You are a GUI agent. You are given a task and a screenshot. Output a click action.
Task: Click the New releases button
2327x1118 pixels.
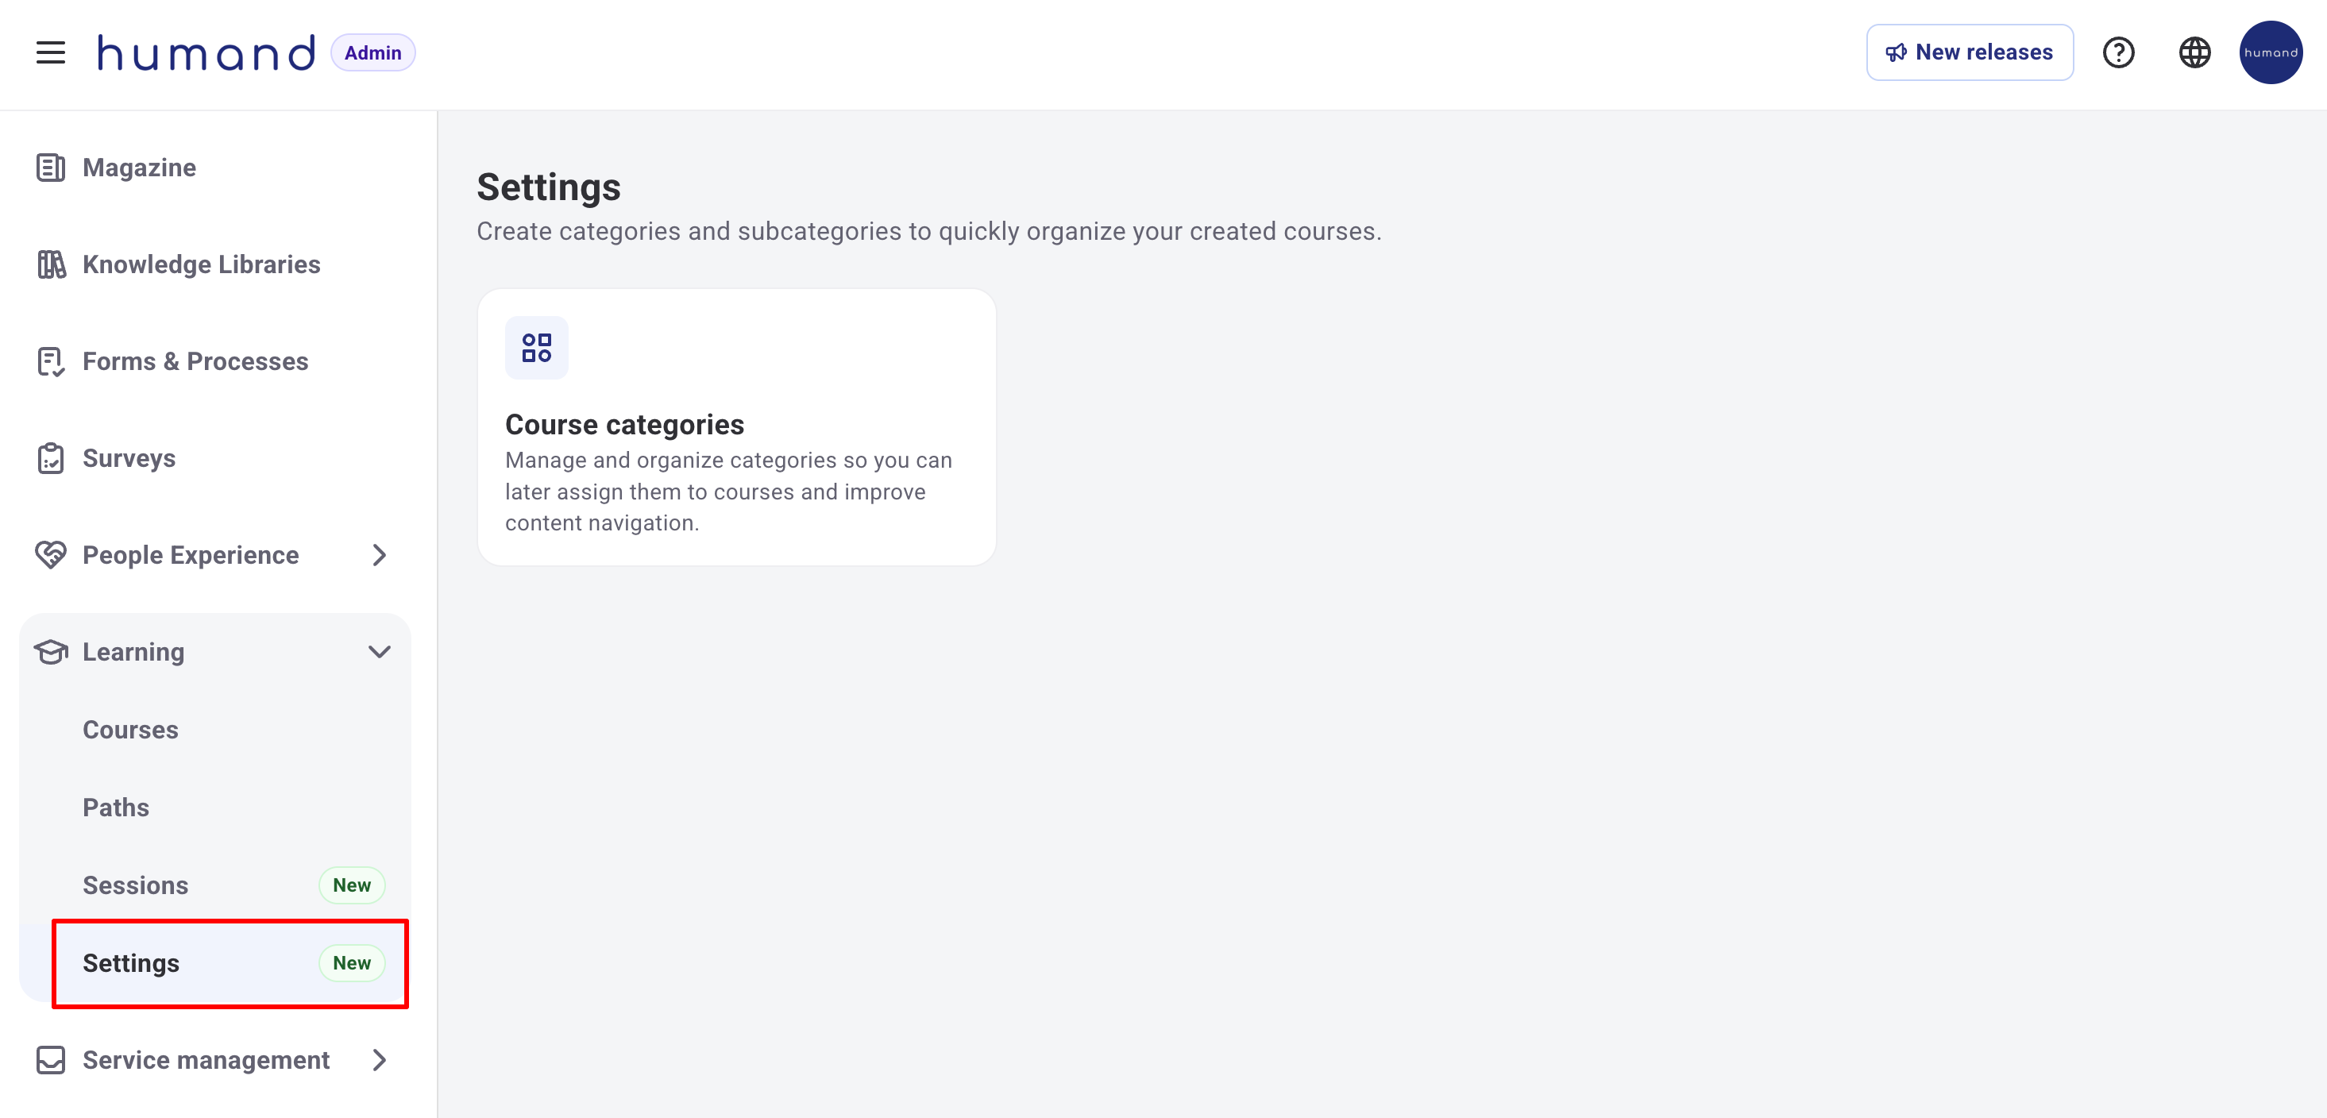(x=1970, y=52)
